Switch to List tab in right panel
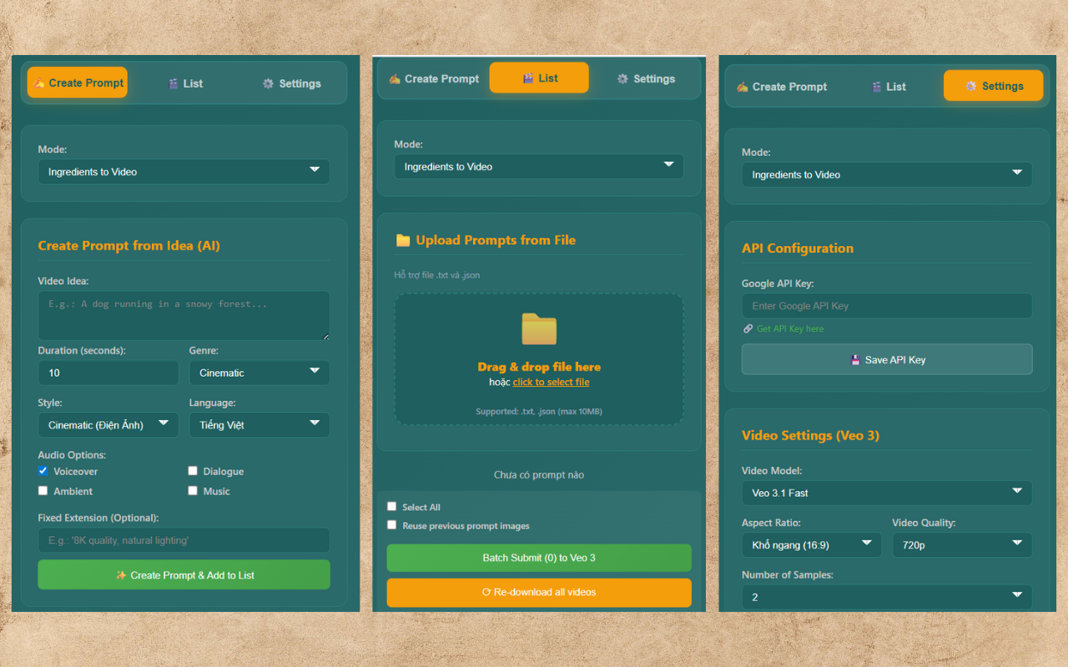 tap(889, 87)
